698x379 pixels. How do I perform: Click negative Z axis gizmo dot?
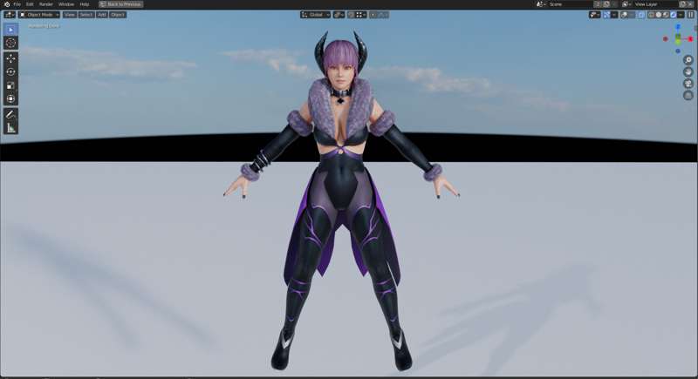tap(678, 51)
